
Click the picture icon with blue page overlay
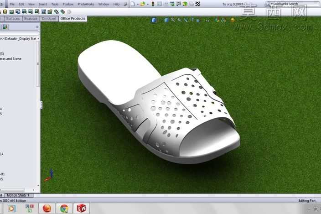[18, 12]
